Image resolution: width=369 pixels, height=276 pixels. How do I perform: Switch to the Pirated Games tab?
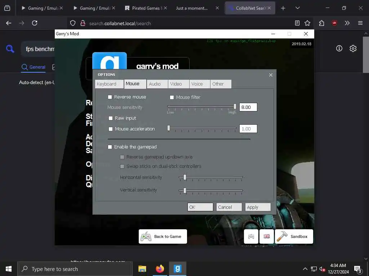(x=146, y=8)
